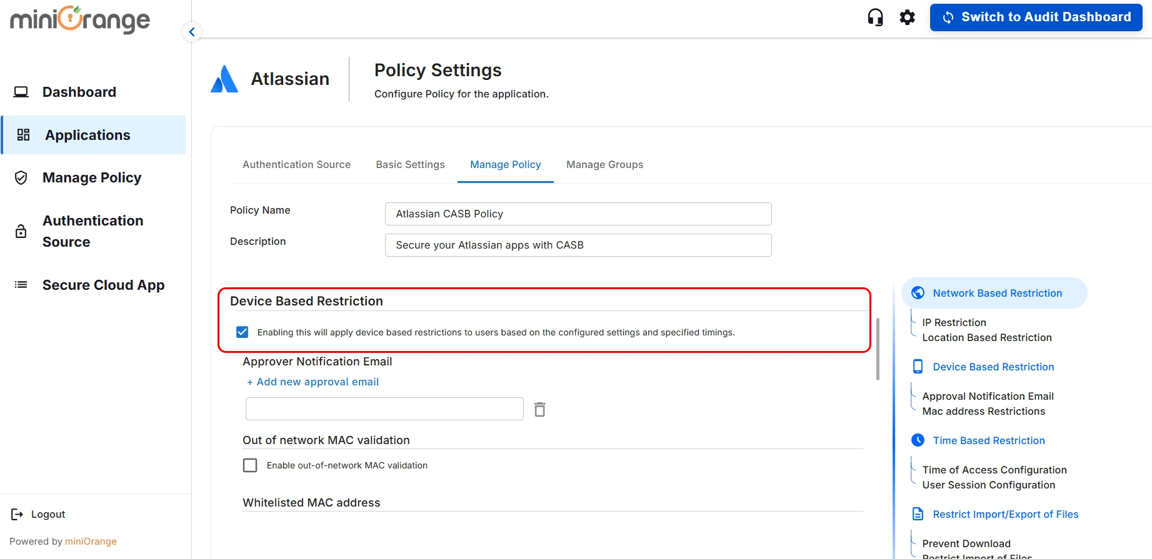This screenshot has width=1152, height=559.
Task: Click the Whitelisted MAC address heading
Action: (311, 503)
